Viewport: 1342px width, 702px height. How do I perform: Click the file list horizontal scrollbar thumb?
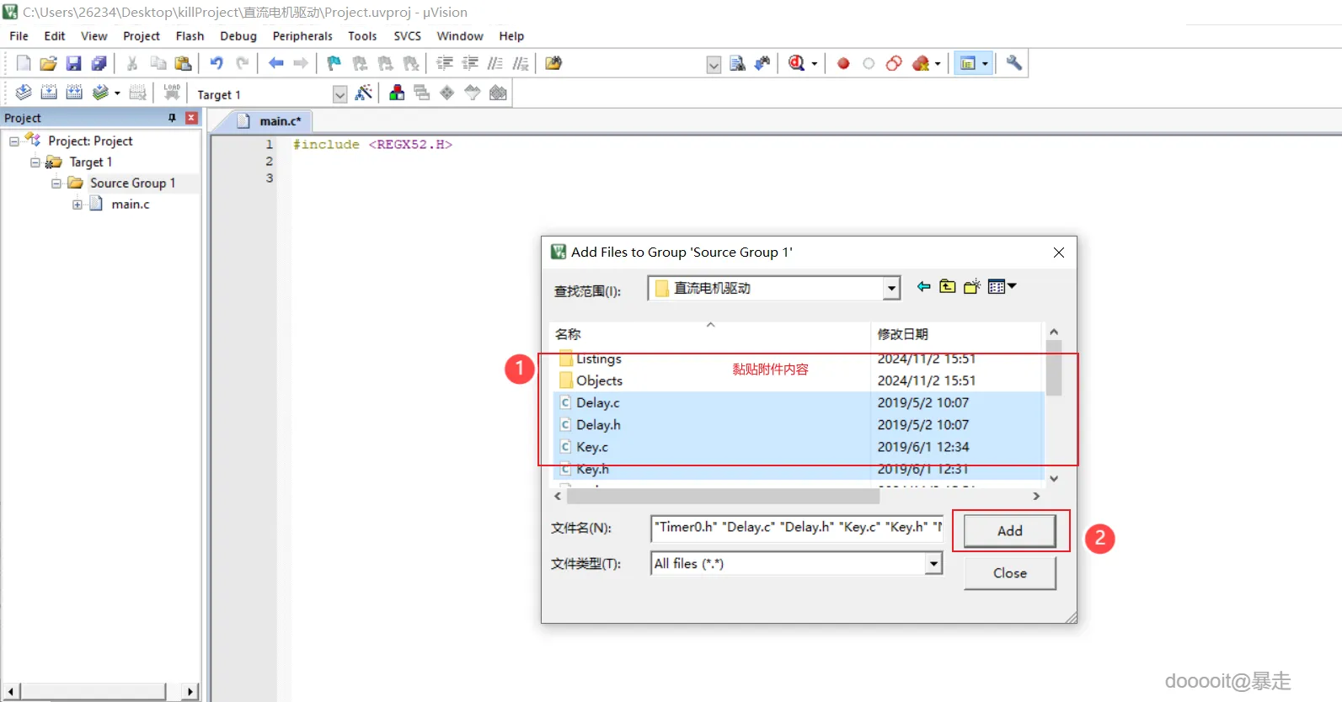[722, 497]
